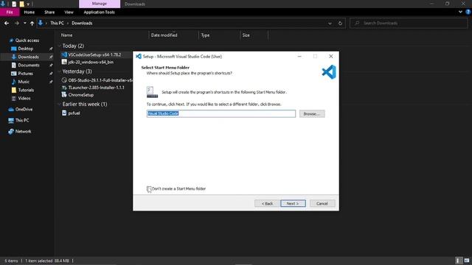Viewport: 472px width, 265px height.
Task: Expand the address bar history dropdown
Action: (x=330, y=23)
